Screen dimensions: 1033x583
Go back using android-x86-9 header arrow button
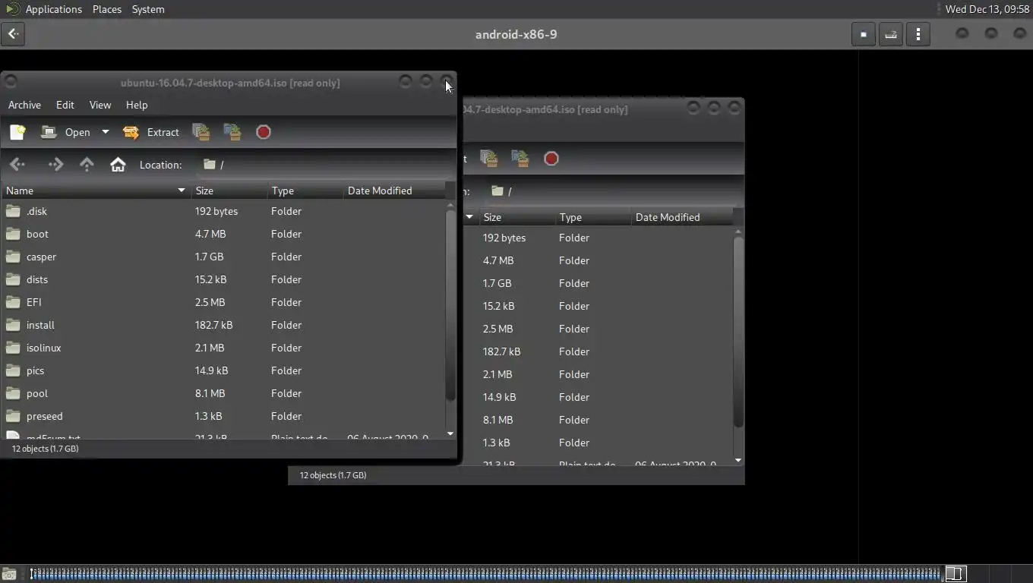(13, 34)
